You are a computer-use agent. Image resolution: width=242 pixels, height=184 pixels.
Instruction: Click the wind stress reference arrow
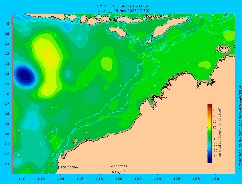(119, 169)
